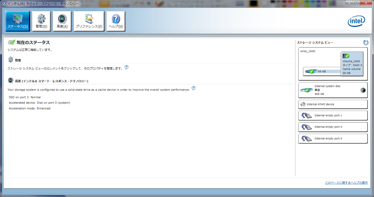Select the Internal empty port 4 icon
The image size is (374, 197).
307,127
